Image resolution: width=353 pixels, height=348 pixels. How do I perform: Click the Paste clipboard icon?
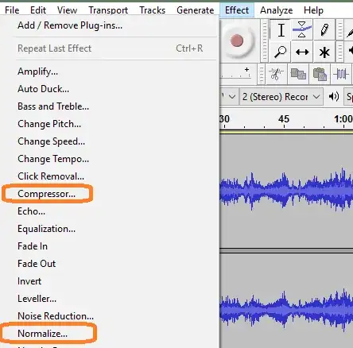click(x=320, y=74)
